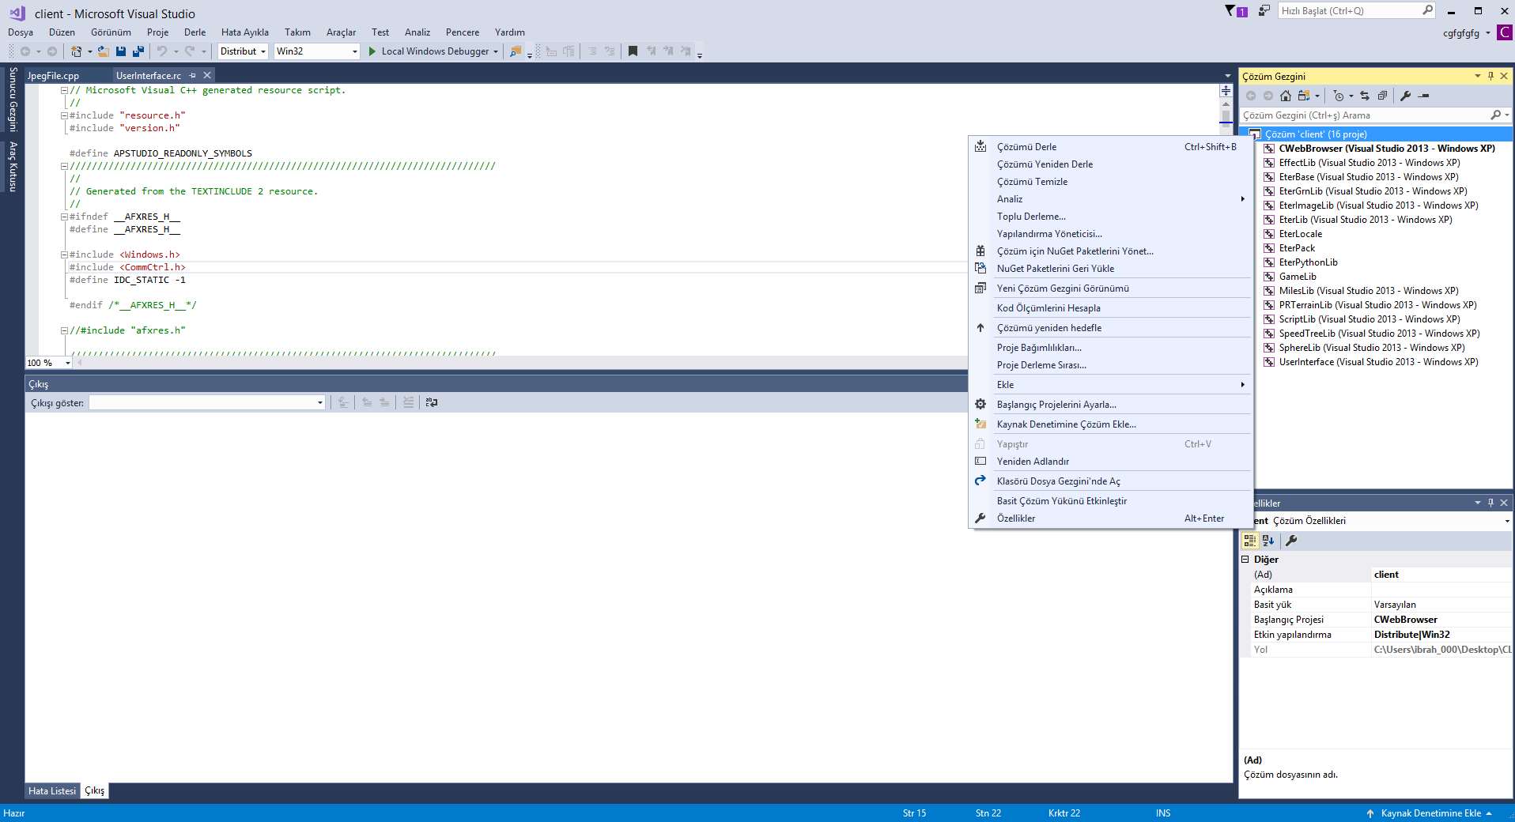Click the New Project toolbar icon
Screen dimensions: 1515x822
76,51
